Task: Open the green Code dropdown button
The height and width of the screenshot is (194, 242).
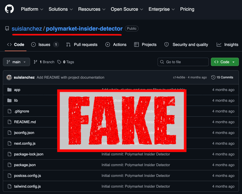Action: coord(225,62)
